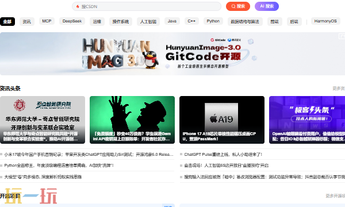Open the green silhouette Gemini API card
Viewport: 345px width, 207px height.
point(132,120)
